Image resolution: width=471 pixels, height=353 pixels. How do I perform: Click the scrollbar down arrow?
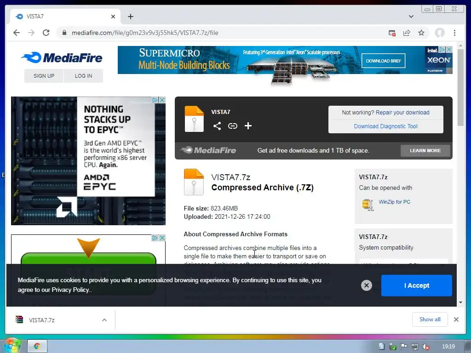(x=460, y=302)
